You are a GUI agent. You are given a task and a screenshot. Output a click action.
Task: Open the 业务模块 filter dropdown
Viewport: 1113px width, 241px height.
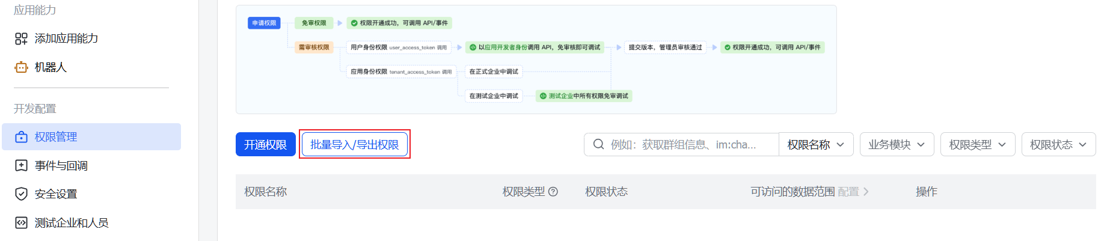coord(896,144)
